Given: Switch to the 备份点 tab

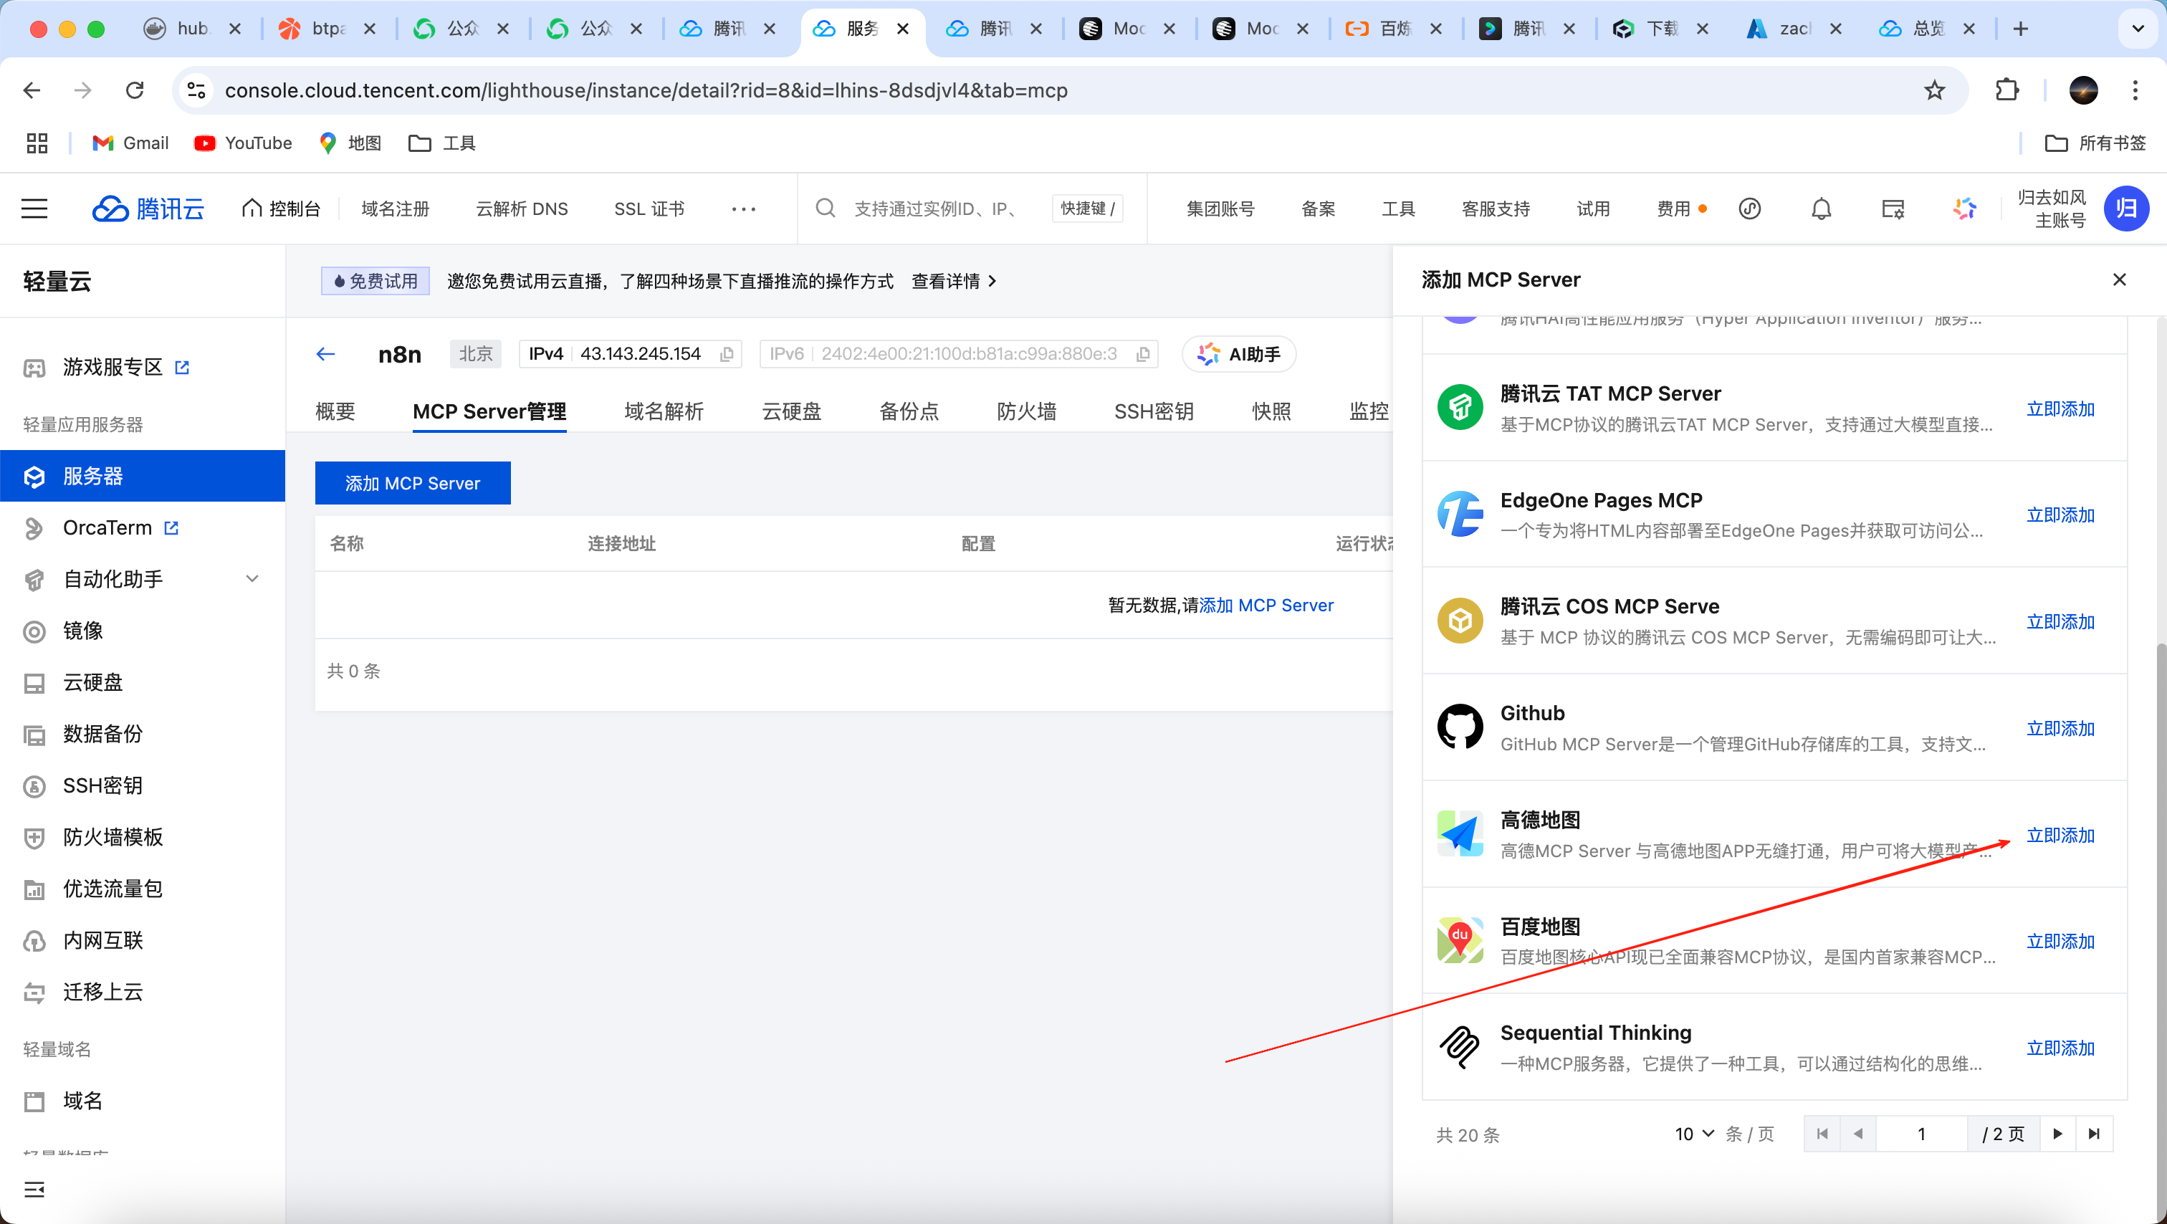Looking at the screenshot, I should [909, 411].
